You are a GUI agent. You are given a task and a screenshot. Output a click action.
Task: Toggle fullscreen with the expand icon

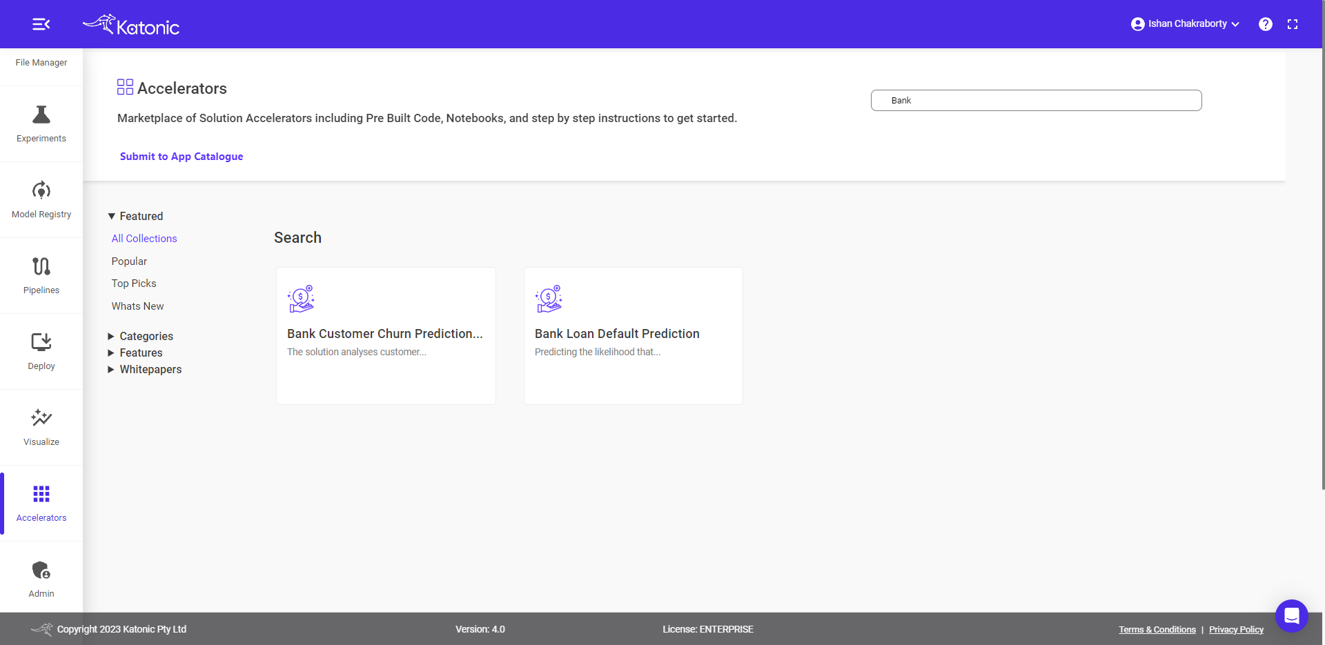[1293, 24]
